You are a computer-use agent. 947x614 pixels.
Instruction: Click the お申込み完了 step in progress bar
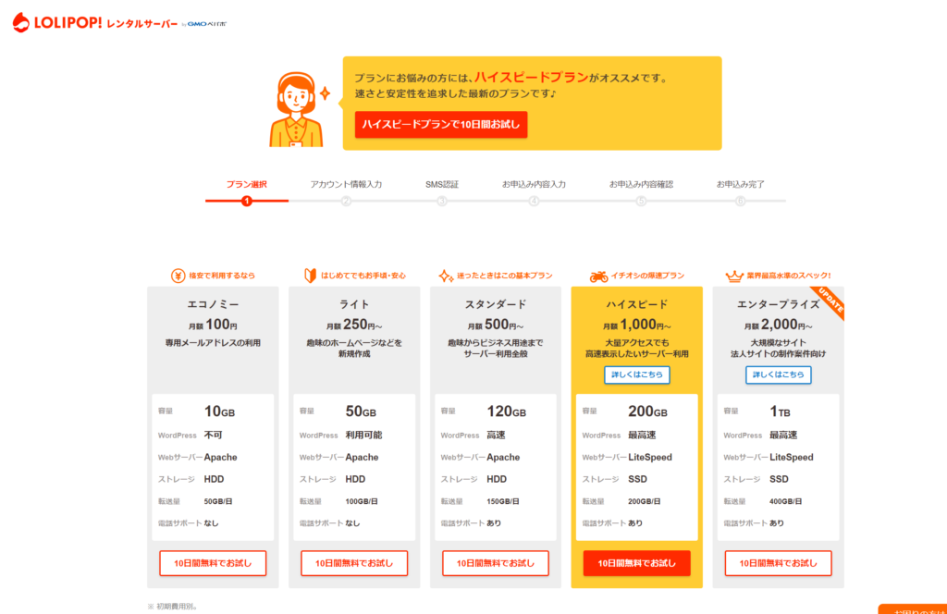click(x=740, y=185)
